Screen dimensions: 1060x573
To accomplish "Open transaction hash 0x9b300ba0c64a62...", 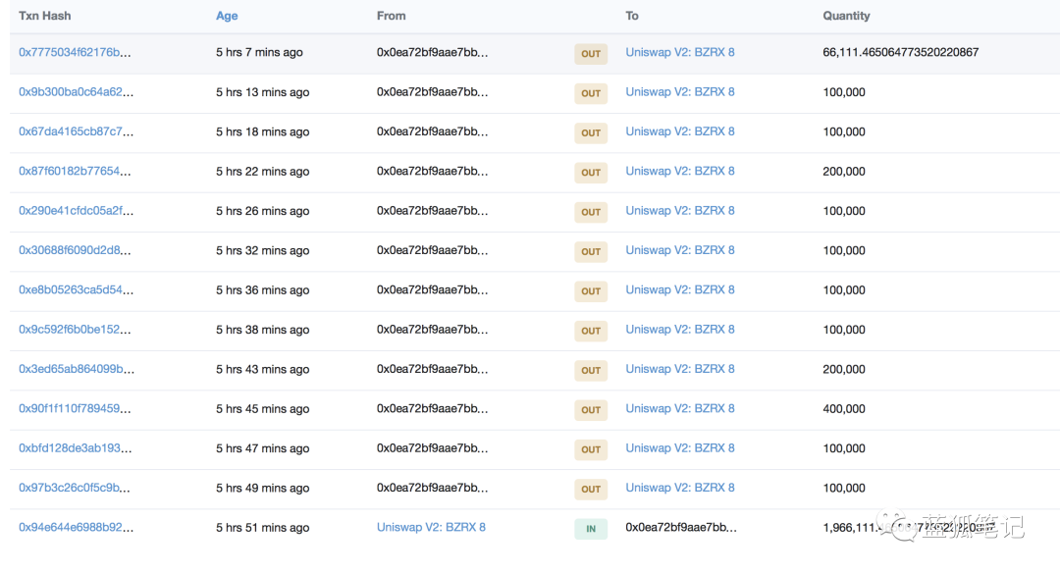I will pyautogui.click(x=77, y=92).
